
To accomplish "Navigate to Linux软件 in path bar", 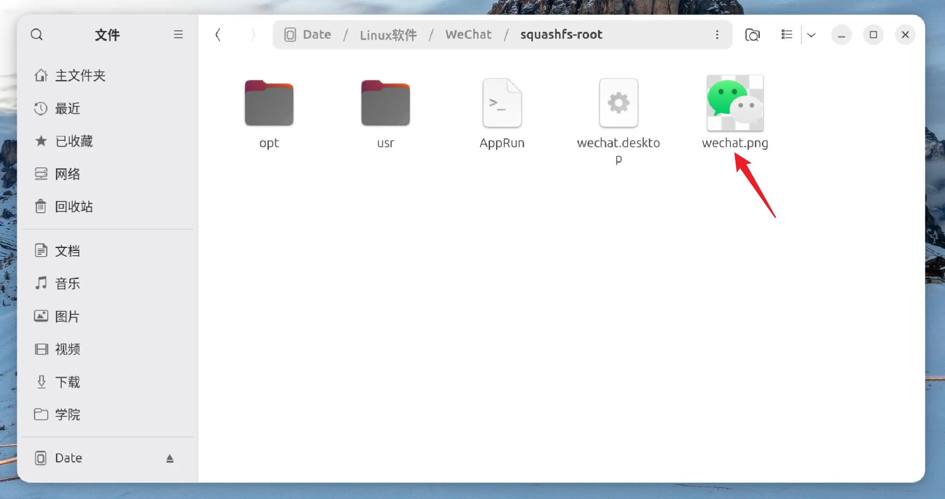I will click(388, 35).
